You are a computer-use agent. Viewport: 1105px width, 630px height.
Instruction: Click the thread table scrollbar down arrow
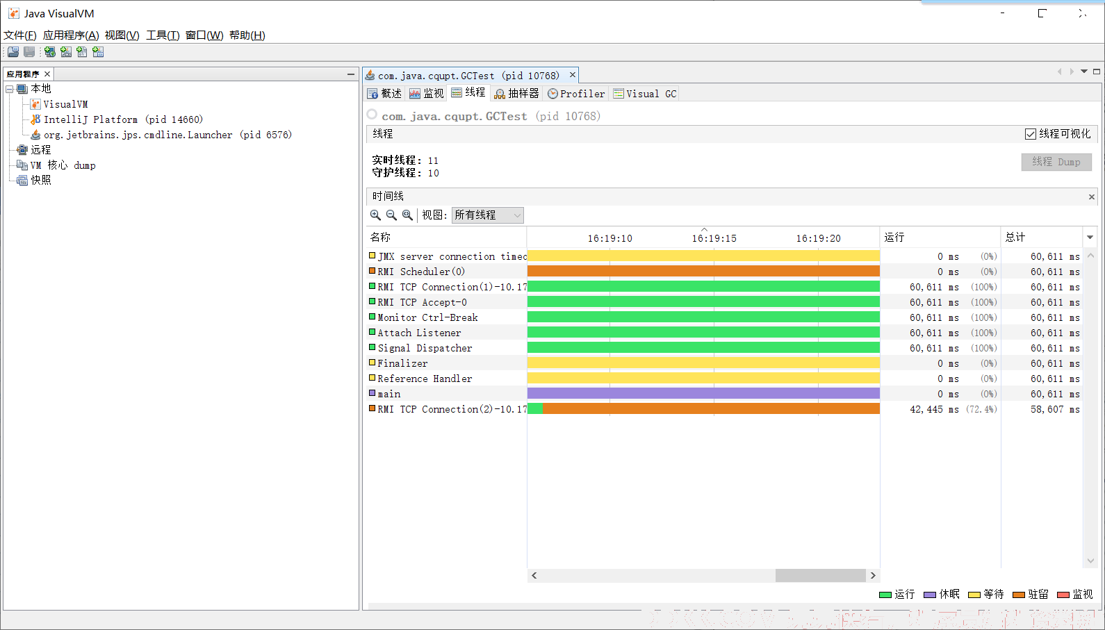[x=1090, y=561]
